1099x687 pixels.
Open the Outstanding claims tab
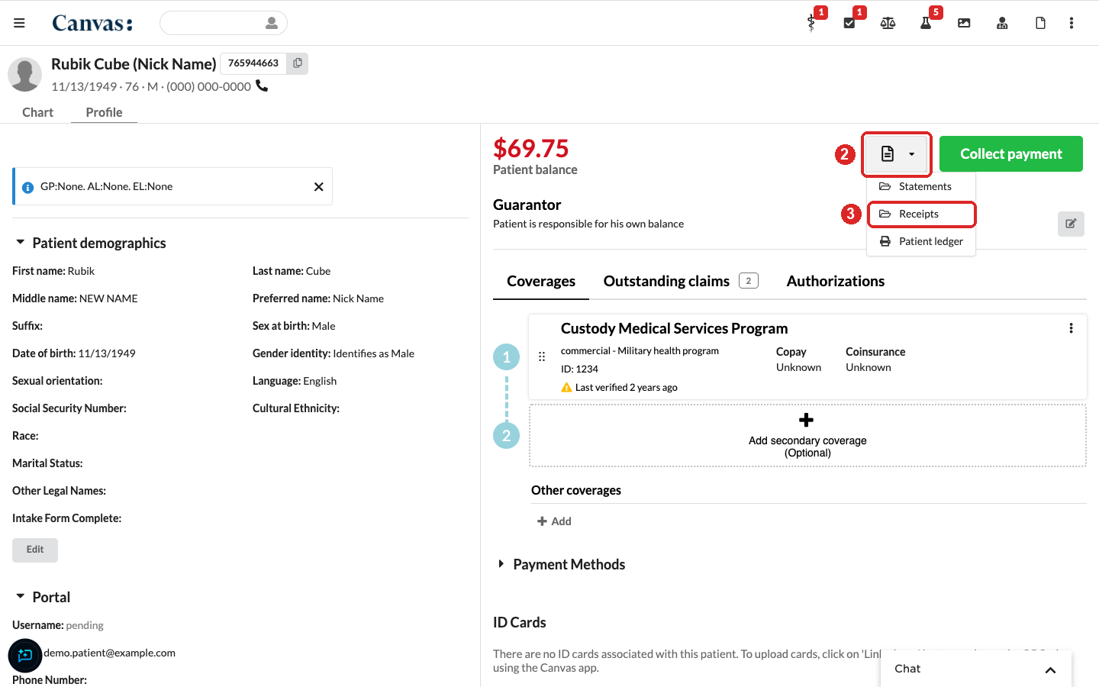(x=681, y=281)
